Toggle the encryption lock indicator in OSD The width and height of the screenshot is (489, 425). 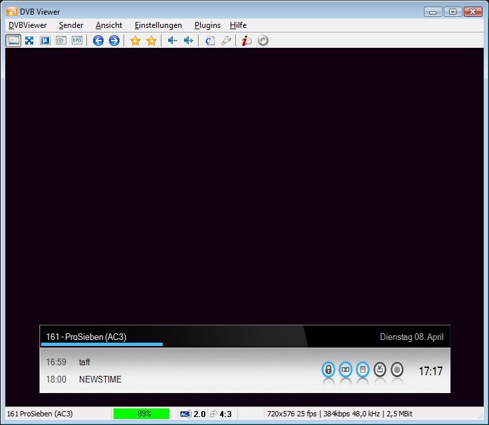[328, 370]
